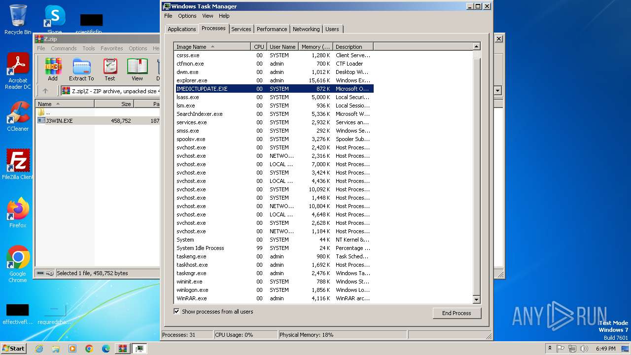Sort processes by CPU column
Screen dimensions: 631x355
coord(259,47)
